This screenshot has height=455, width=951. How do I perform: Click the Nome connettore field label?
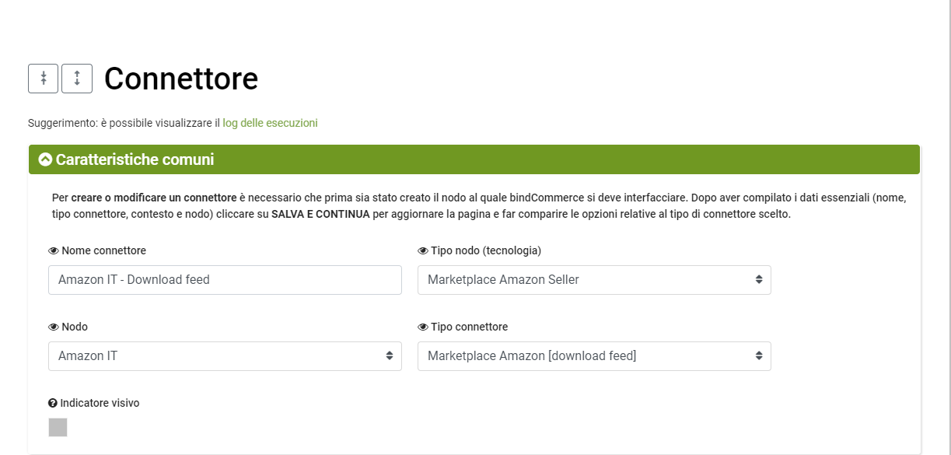[103, 250]
